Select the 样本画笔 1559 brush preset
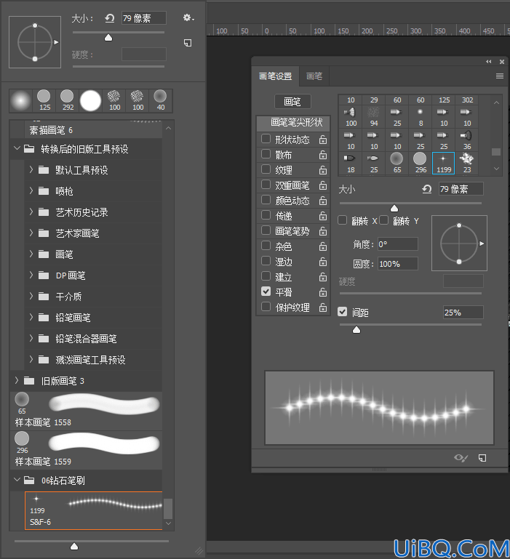The image size is (510, 559). coord(86,450)
